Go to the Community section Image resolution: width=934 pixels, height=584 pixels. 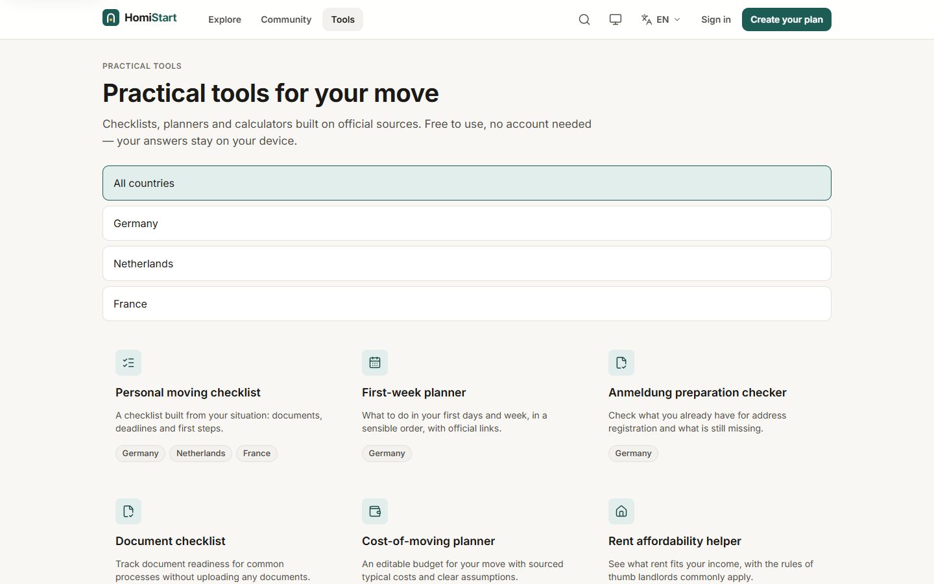[286, 19]
